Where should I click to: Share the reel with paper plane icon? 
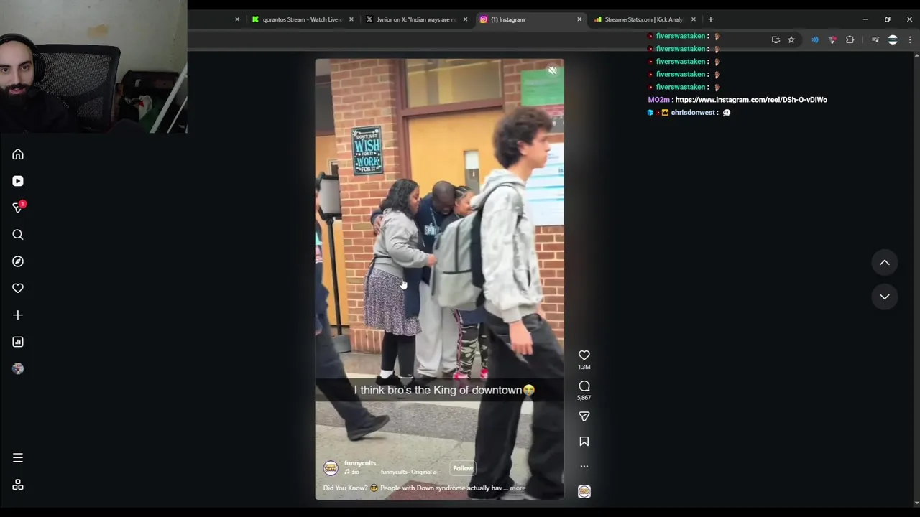click(x=584, y=416)
